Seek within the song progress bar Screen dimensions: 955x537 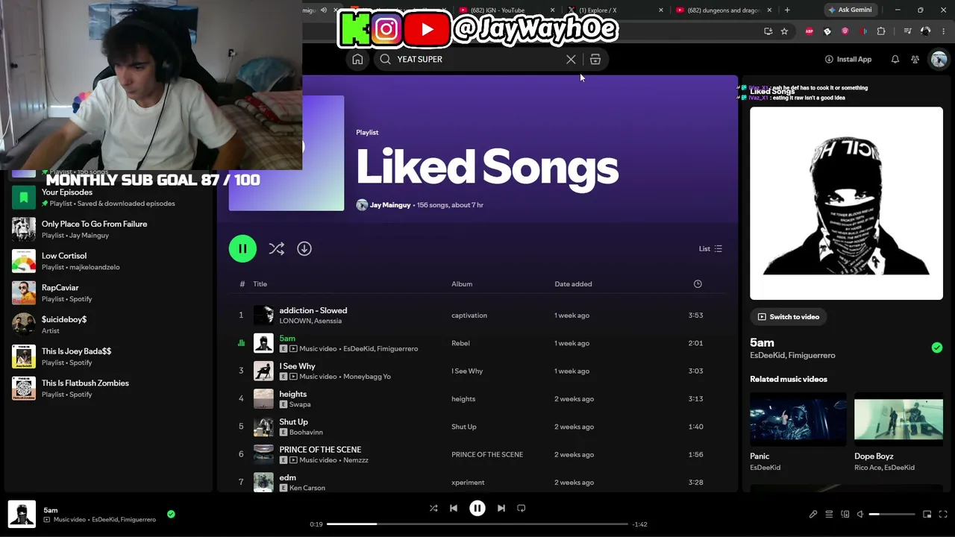point(477,524)
